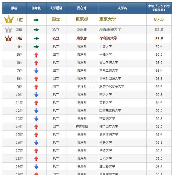Viewport: 175px width, 175px height.
Task: Click the red up arrow for 東京外国語大学
Action: point(36,79)
